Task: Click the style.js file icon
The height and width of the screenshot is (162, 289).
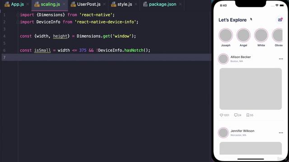Action: (x=113, y=4)
